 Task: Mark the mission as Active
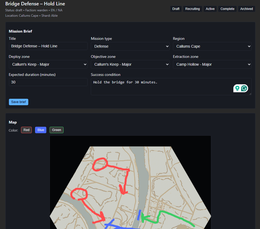coord(210,9)
